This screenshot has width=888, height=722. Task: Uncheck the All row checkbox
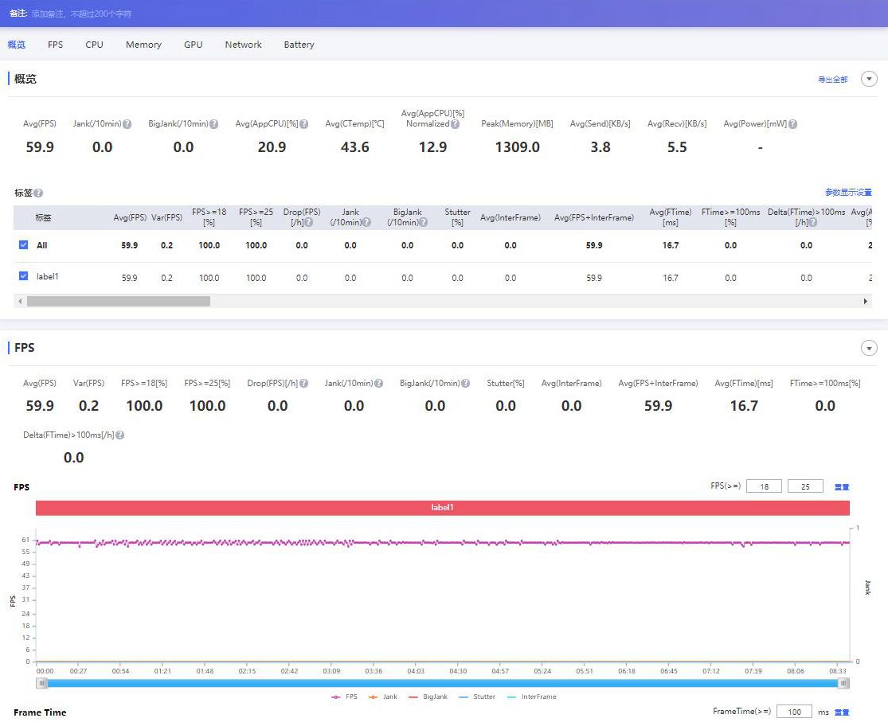[23, 244]
